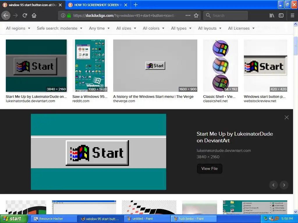Click the page scrollbar down arrow
The height and width of the screenshot is (223, 298).
coord(295,212)
